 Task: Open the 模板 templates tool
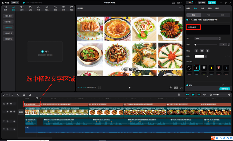pyautogui.click(x=72, y=8)
